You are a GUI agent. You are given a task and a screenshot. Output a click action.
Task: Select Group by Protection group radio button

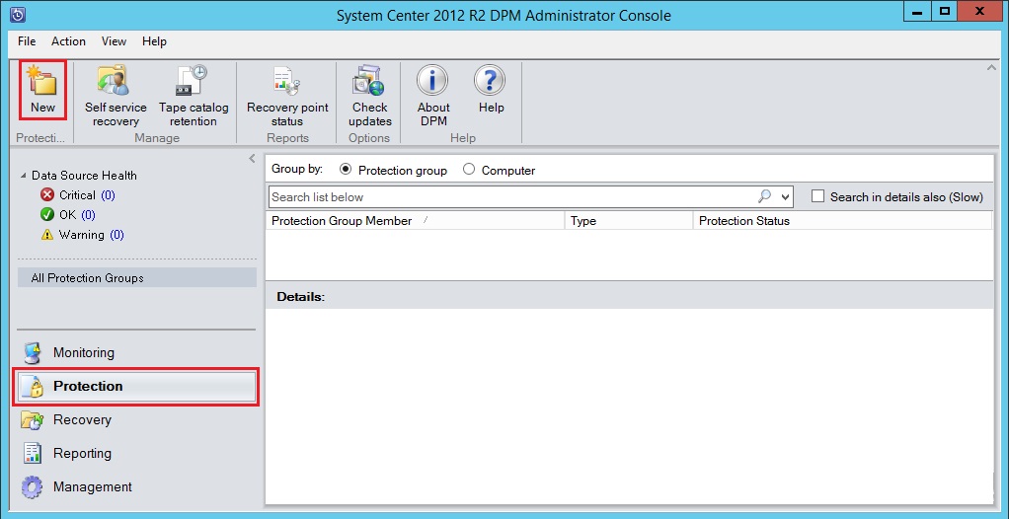point(346,170)
